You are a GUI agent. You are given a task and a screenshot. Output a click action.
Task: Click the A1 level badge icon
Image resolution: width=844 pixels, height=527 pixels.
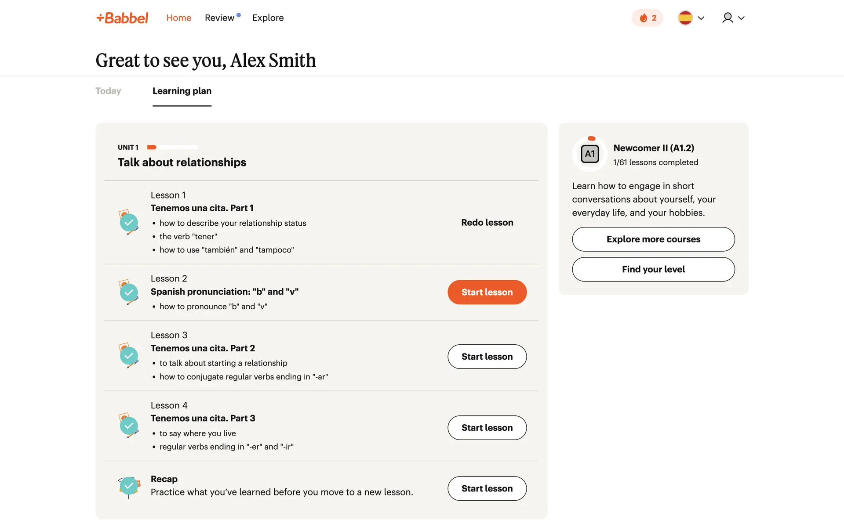click(589, 154)
